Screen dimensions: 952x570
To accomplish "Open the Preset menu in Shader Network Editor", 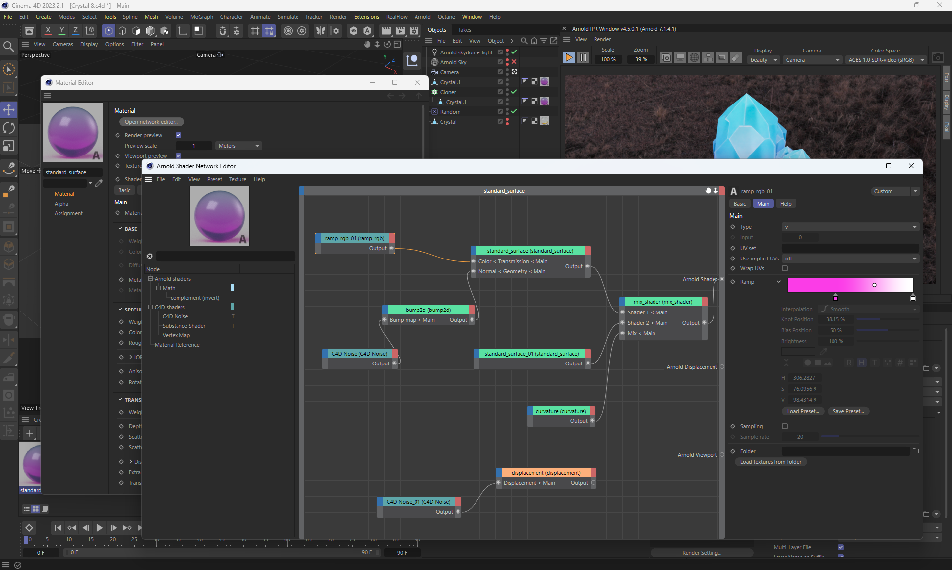I will [x=214, y=179].
